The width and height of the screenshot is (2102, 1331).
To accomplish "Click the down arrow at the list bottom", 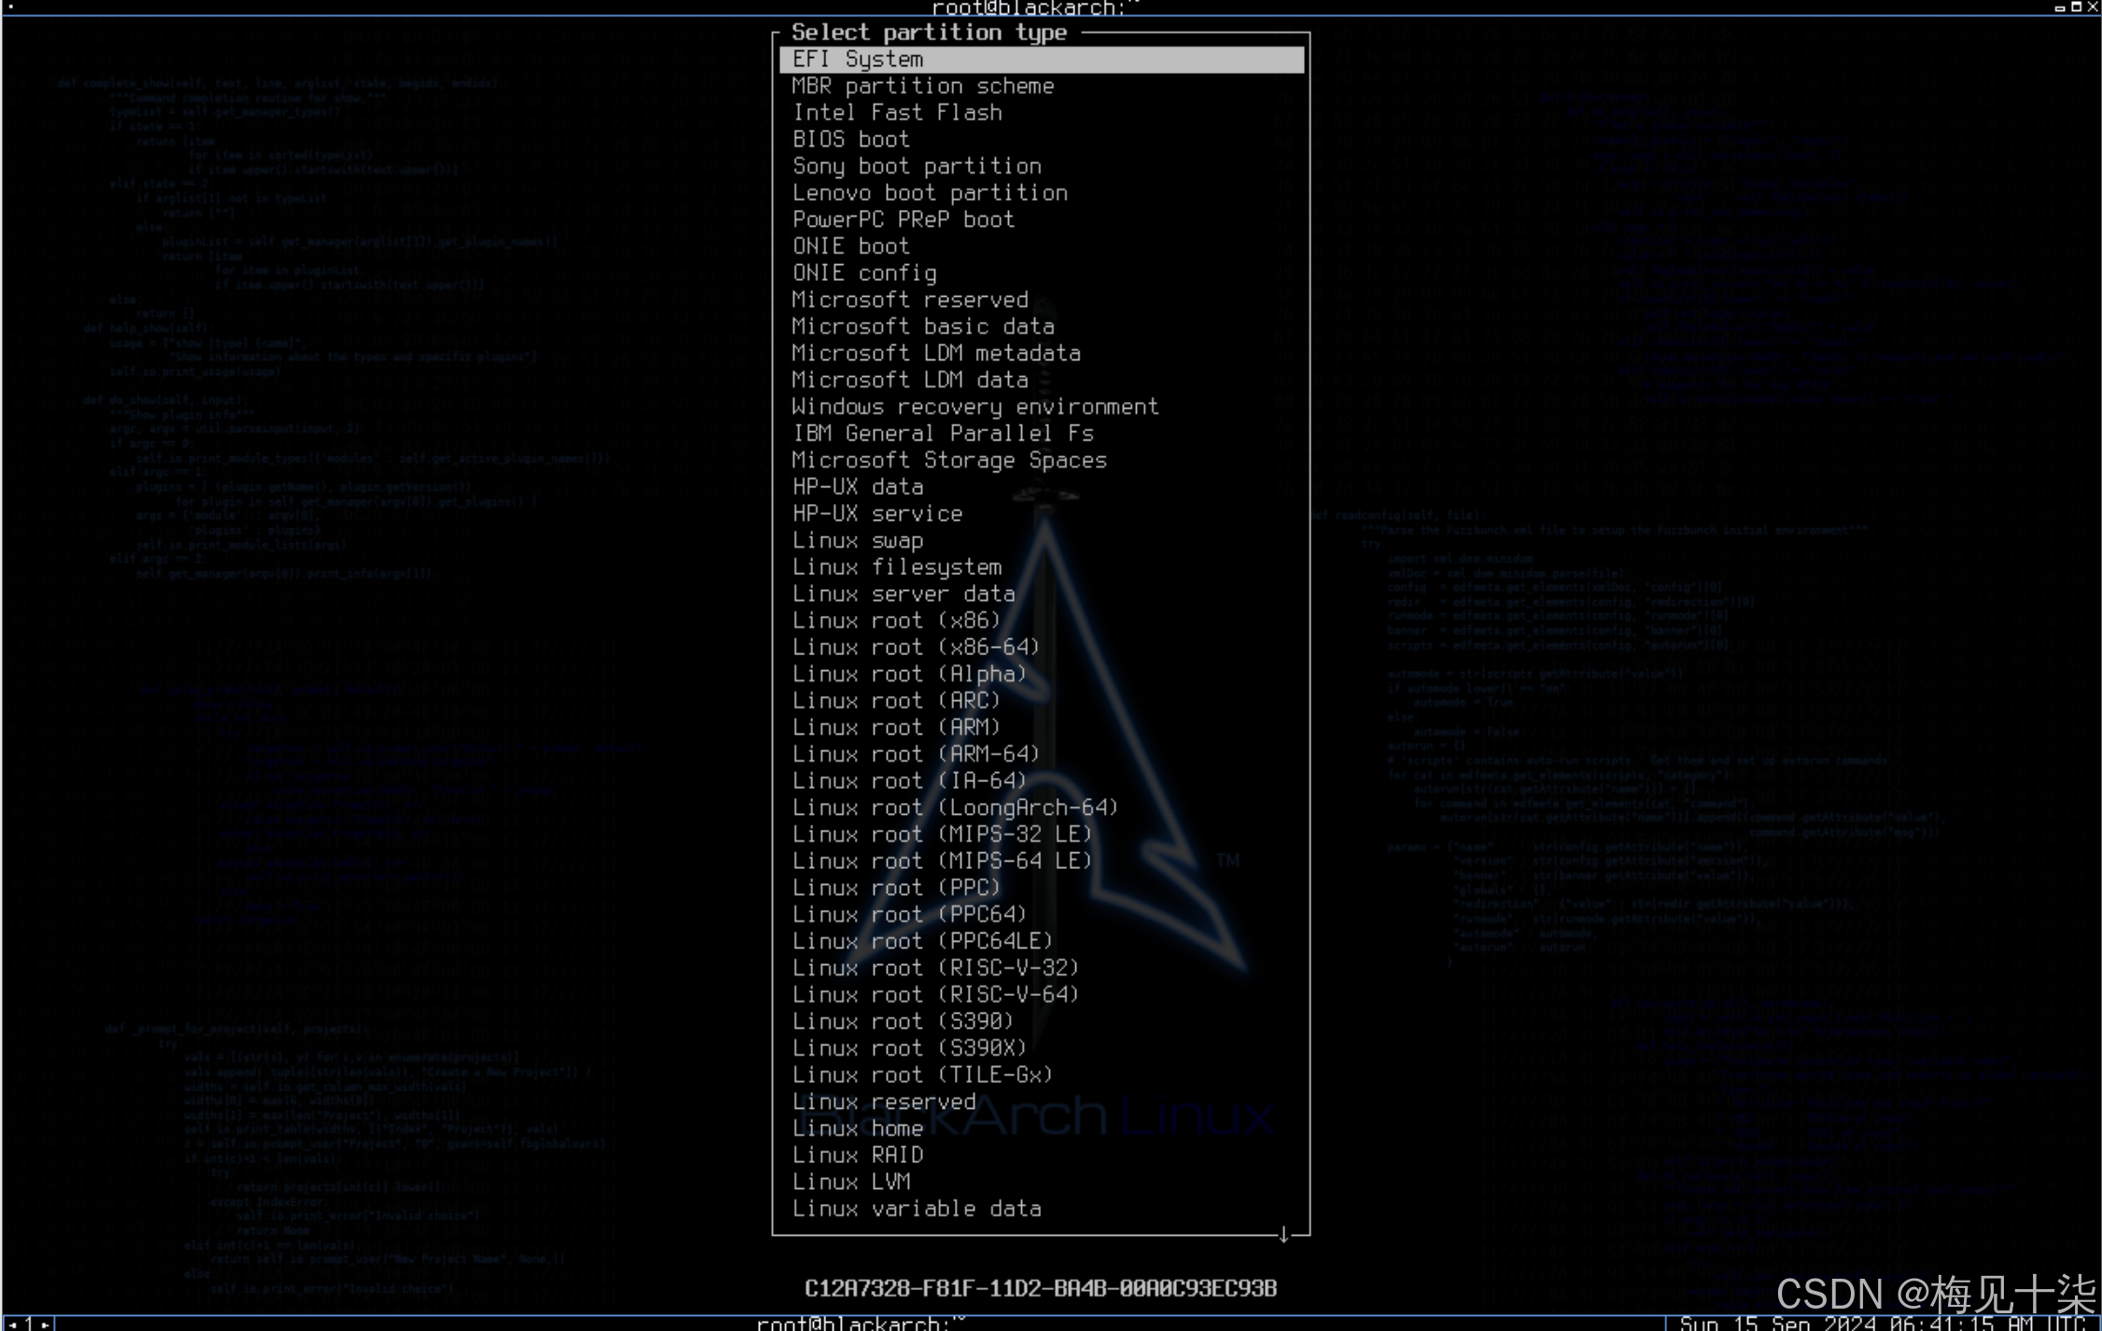I will [x=1283, y=1235].
